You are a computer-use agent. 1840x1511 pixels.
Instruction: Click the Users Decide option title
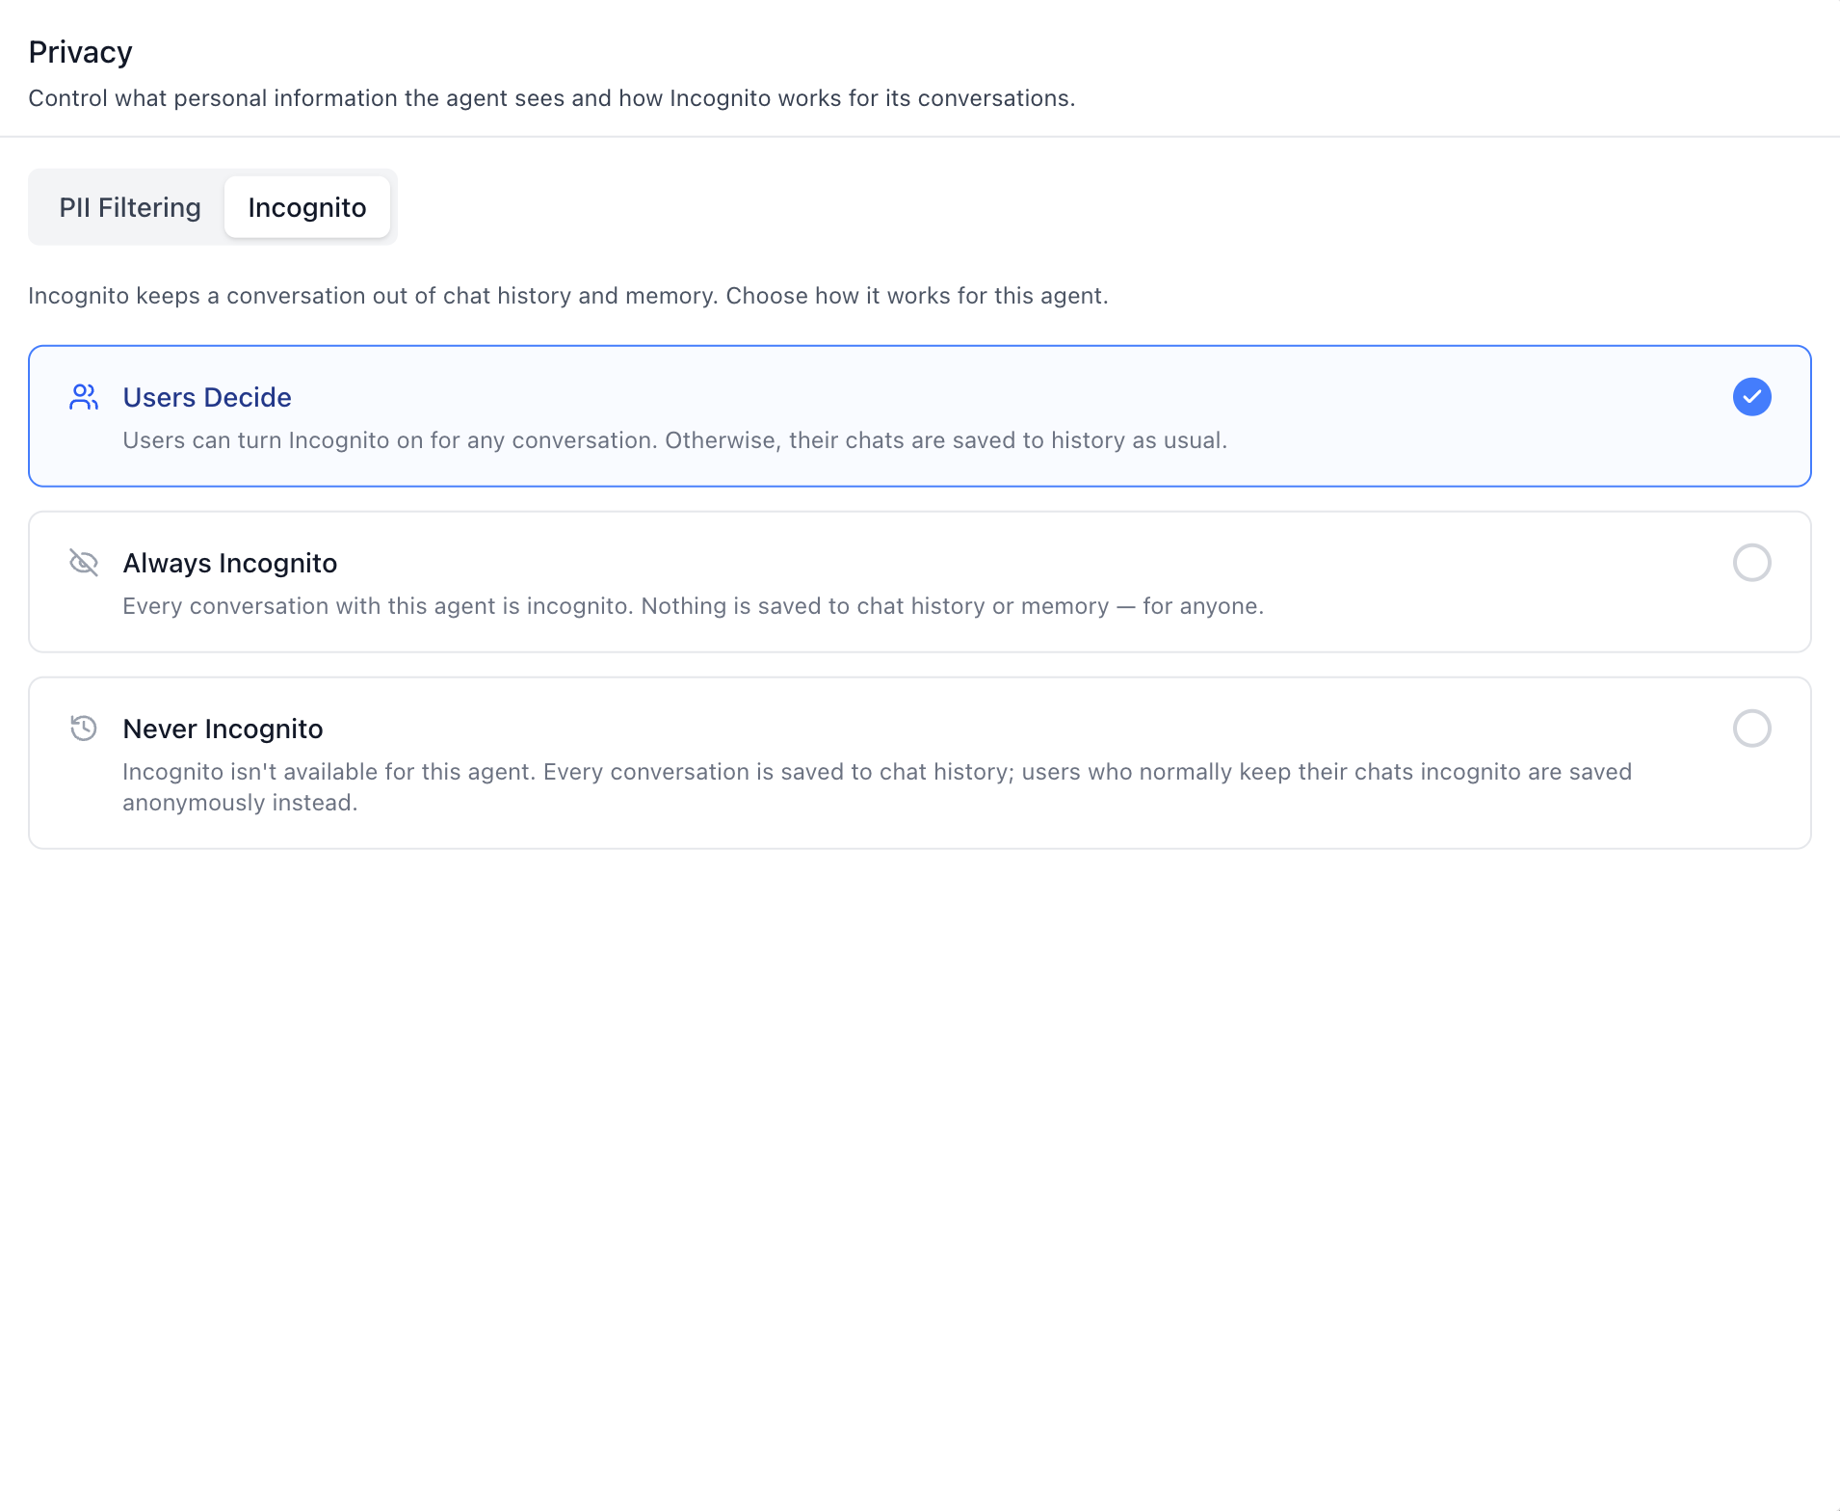point(207,397)
